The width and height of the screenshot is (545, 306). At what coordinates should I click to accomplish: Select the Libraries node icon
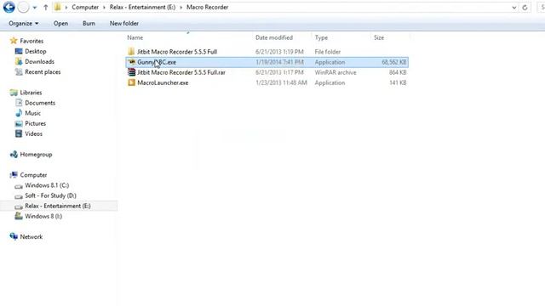[14, 93]
